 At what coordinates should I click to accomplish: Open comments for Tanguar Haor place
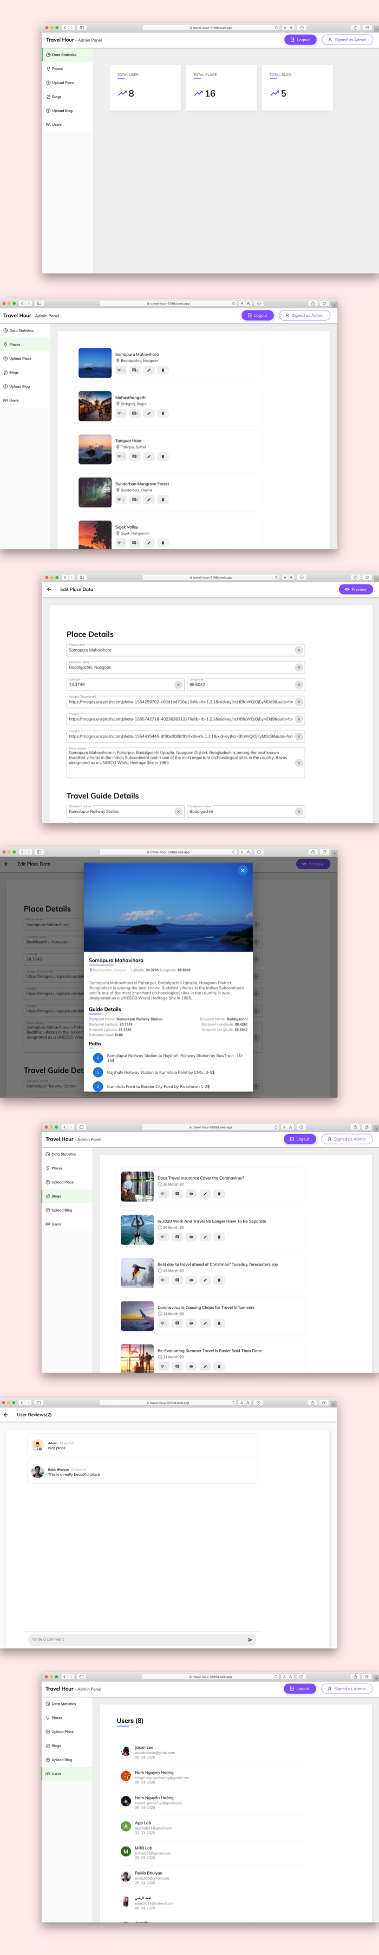point(134,457)
